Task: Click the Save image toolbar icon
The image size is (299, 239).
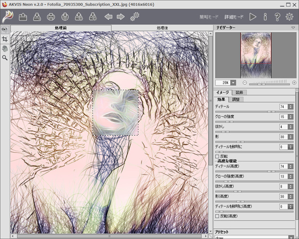Action: point(37,17)
